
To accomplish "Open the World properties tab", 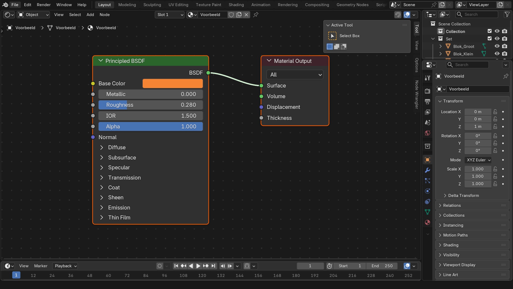I will coord(428,133).
